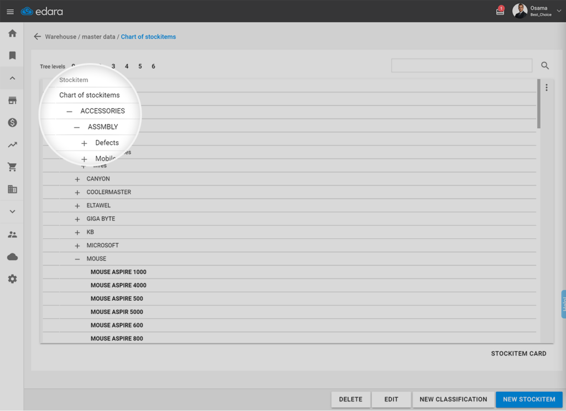Click the tree vertical scrollbar thumb
The width and height of the screenshot is (566, 411).
tap(538, 104)
